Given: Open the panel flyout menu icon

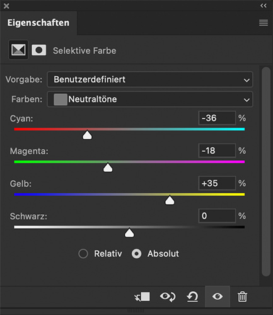Looking at the screenshot, I should (x=264, y=23).
